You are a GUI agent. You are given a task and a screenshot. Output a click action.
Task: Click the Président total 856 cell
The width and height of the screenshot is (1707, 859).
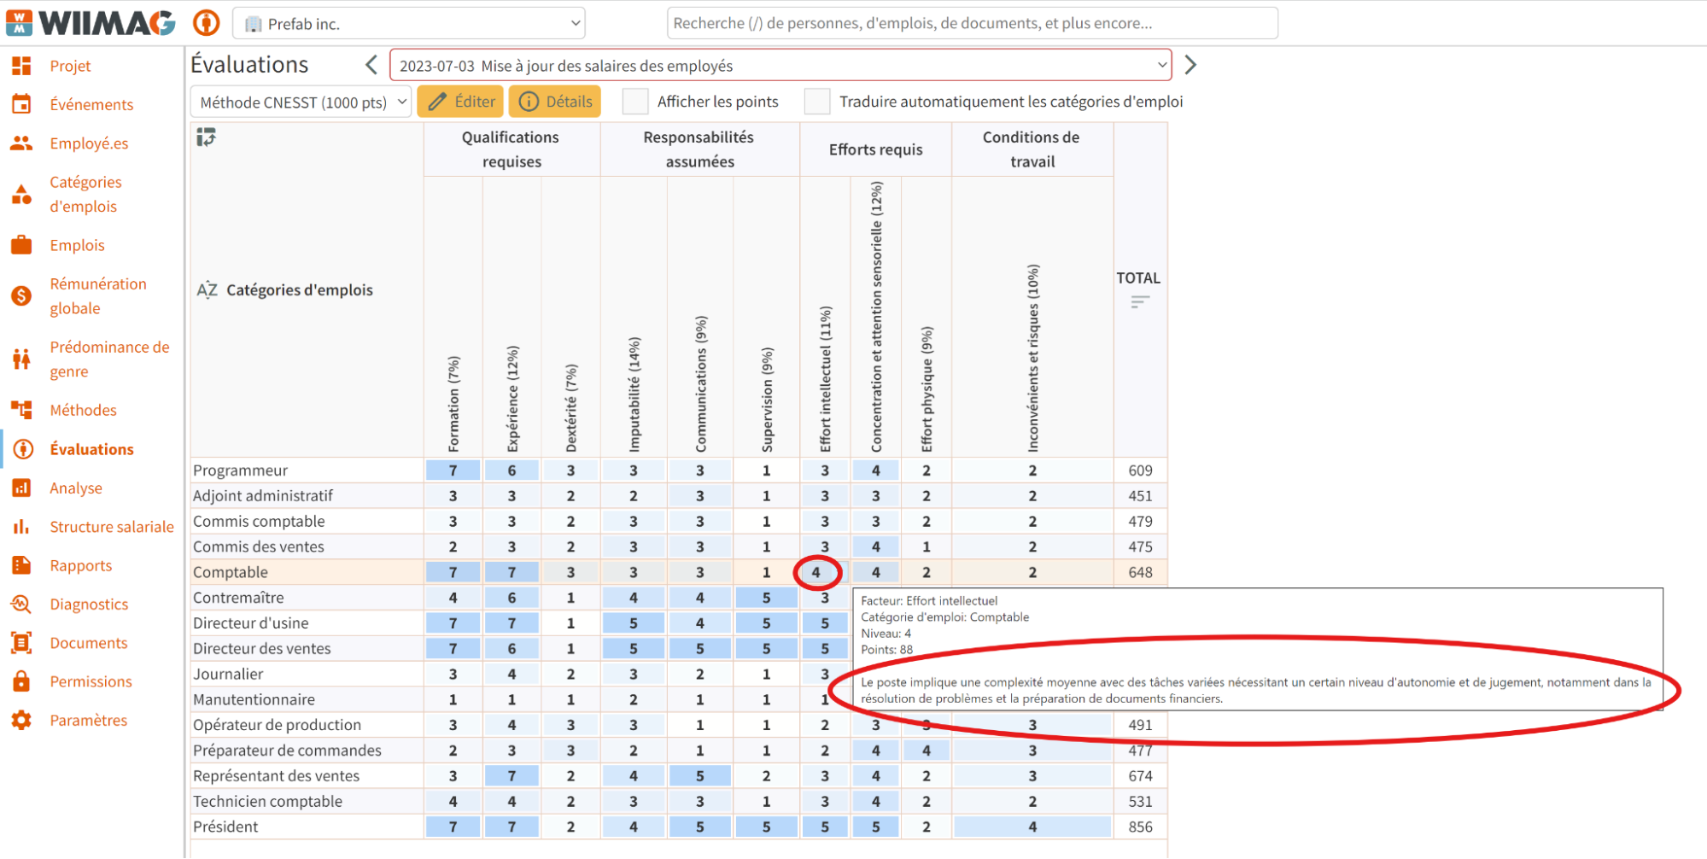1140,827
